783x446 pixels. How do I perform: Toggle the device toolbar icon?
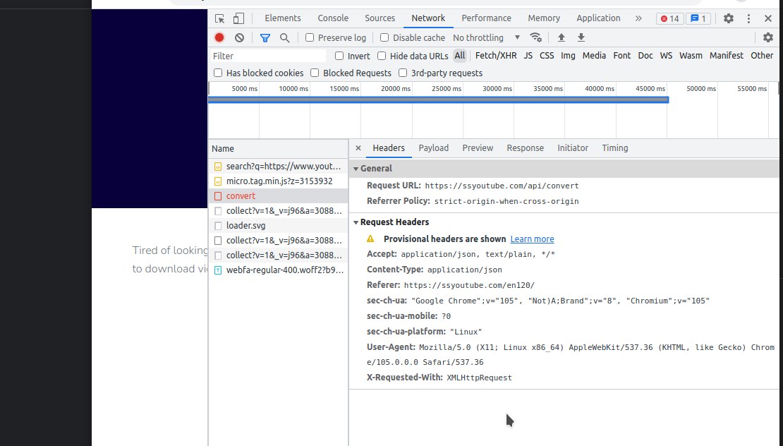238,18
